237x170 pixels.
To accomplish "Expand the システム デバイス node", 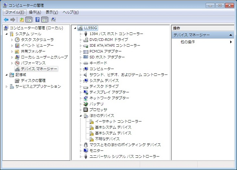I will [x=80, y=81].
